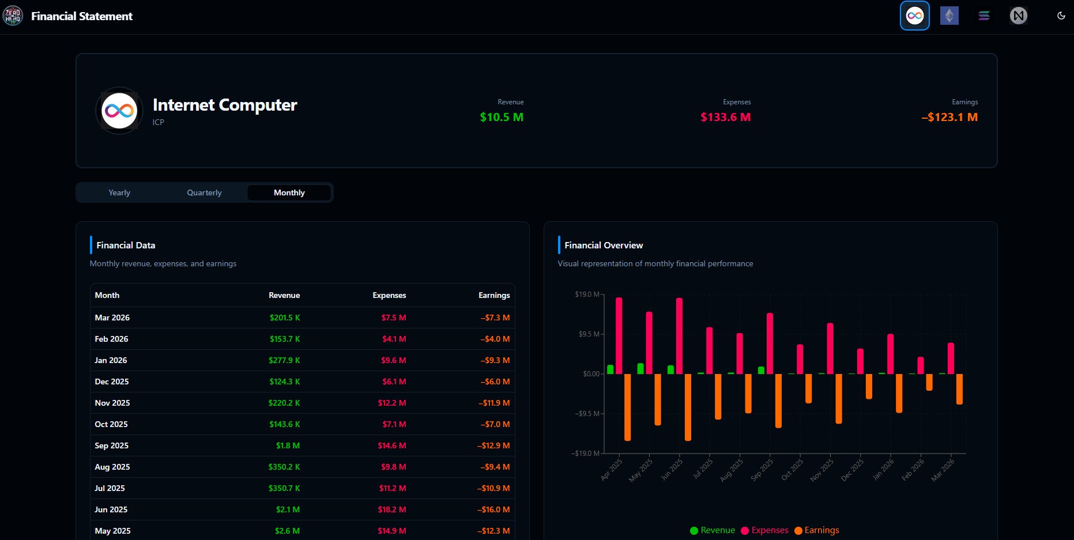Click the –$10.9 M earnings cell
Image resolution: width=1074 pixels, height=540 pixels.
[493, 488]
